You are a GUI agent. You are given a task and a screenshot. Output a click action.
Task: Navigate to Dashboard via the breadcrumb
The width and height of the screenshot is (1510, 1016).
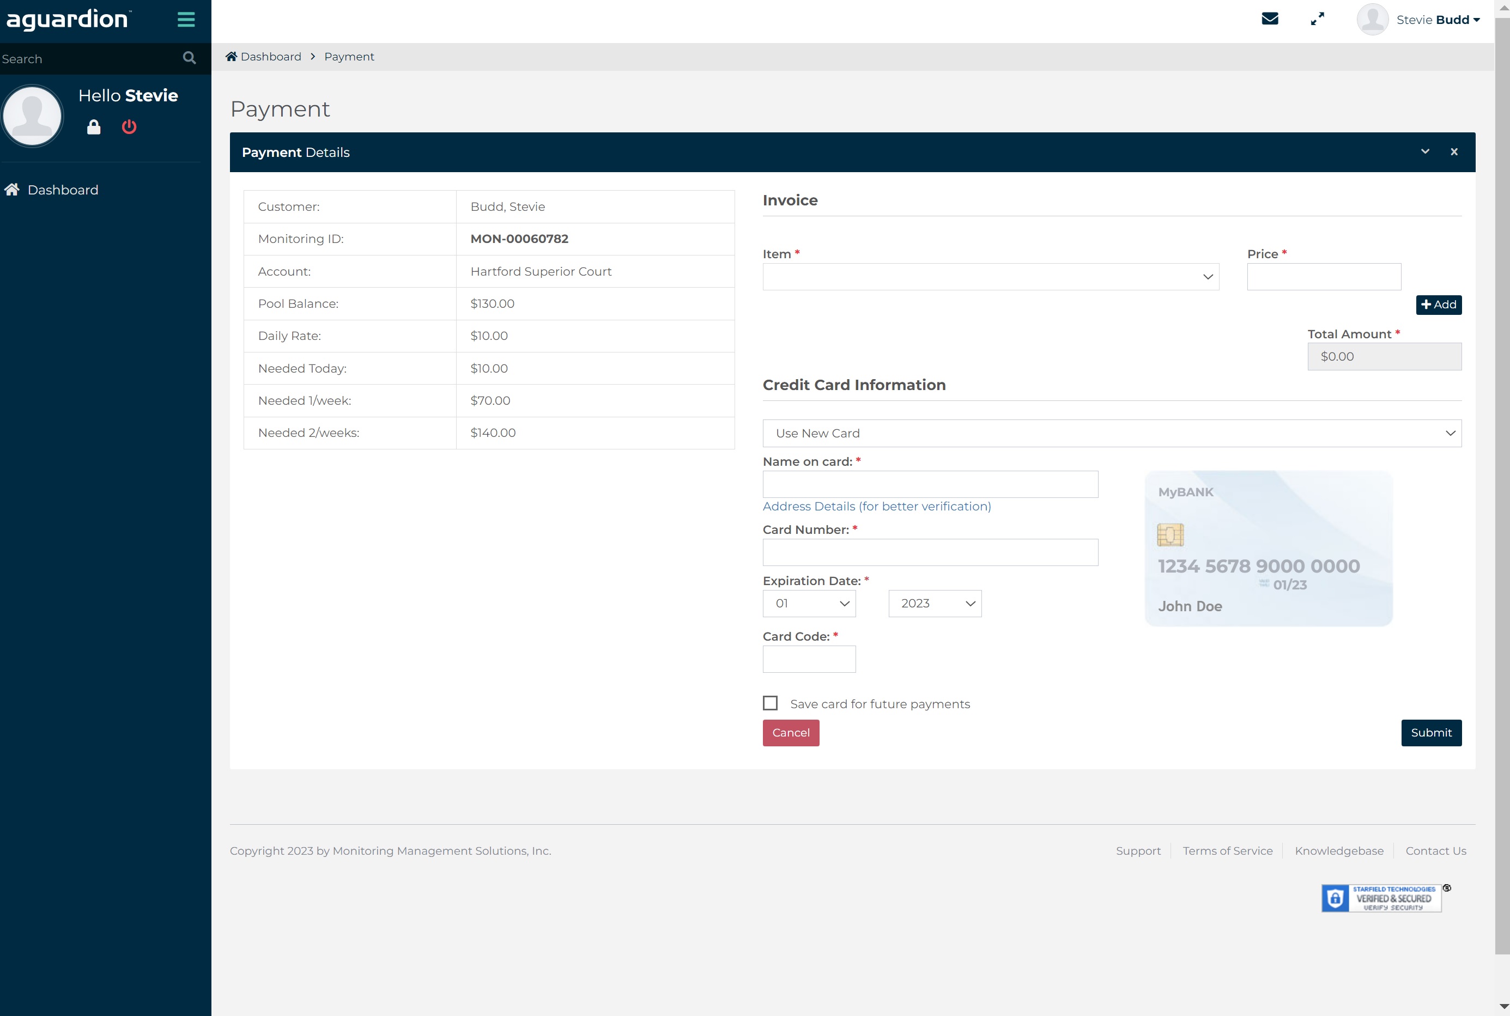270,56
